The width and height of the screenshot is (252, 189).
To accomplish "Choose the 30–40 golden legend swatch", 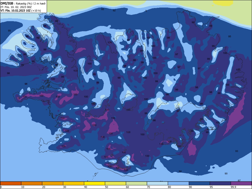I will tap(74, 183).
